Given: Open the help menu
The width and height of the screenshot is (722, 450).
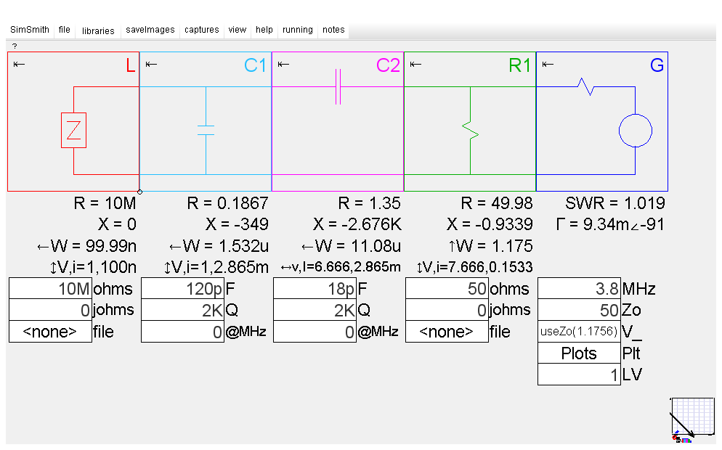Looking at the screenshot, I should click(264, 30).
